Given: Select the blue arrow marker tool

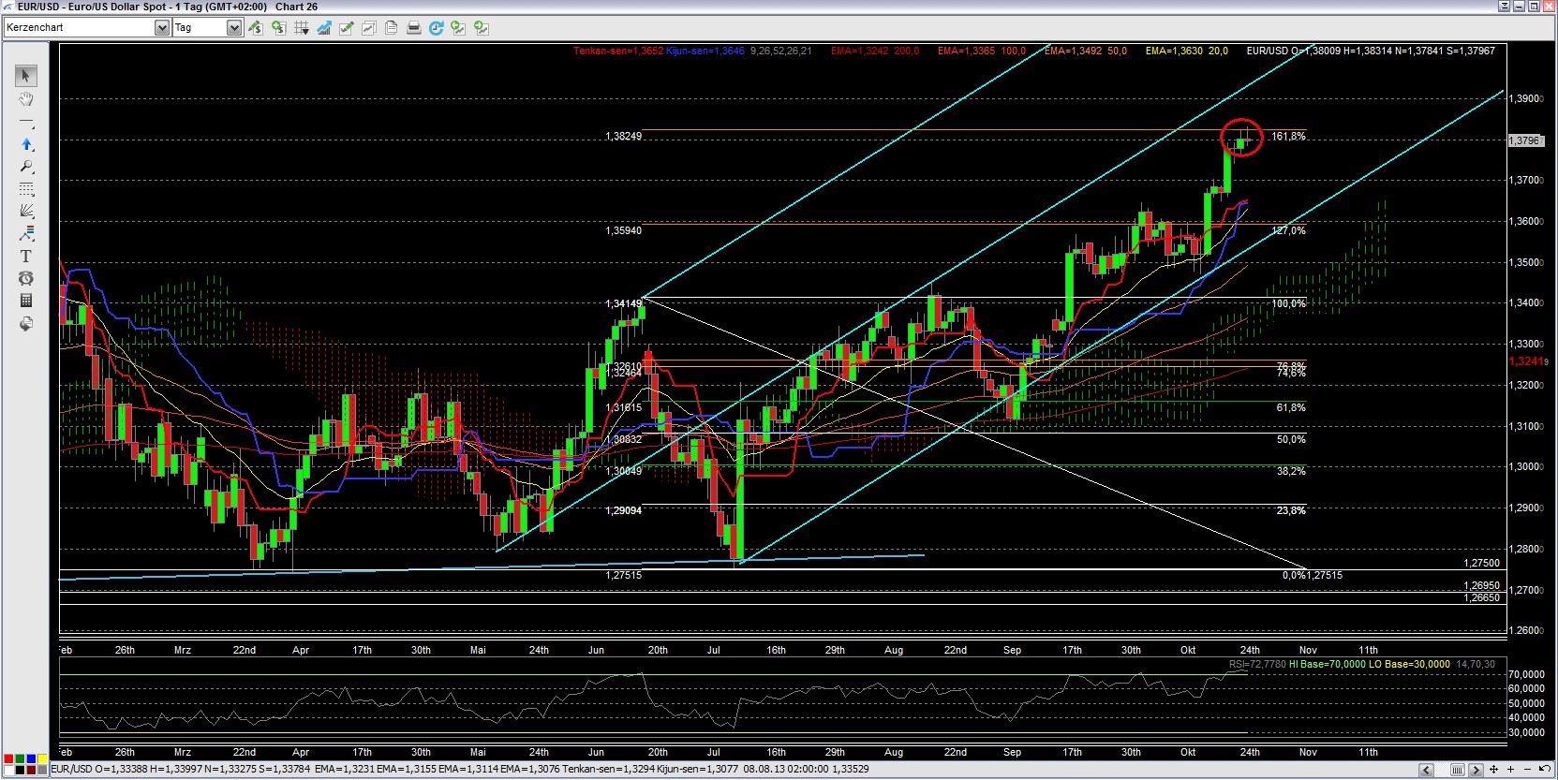Looking at the screenshot, I should tap(26, 144).
